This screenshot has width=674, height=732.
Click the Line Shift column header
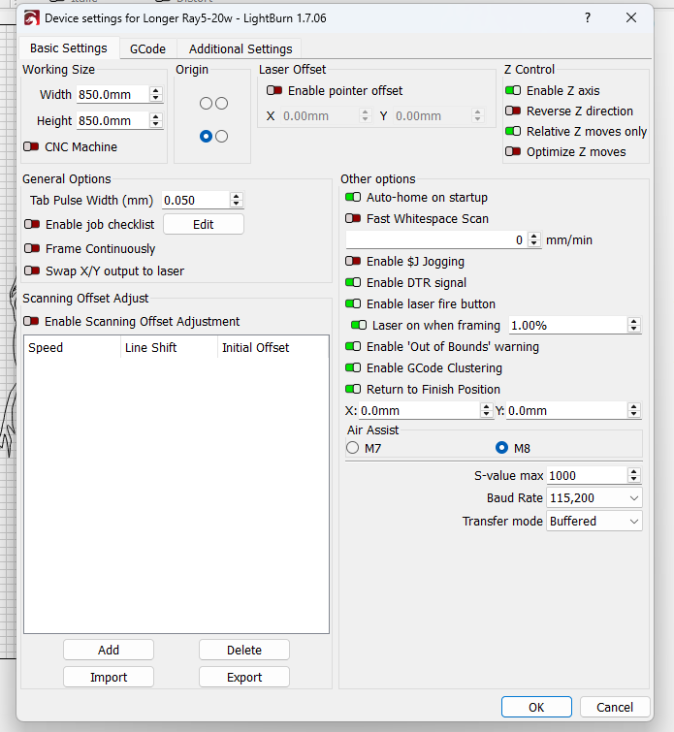(x=169, y=347)
